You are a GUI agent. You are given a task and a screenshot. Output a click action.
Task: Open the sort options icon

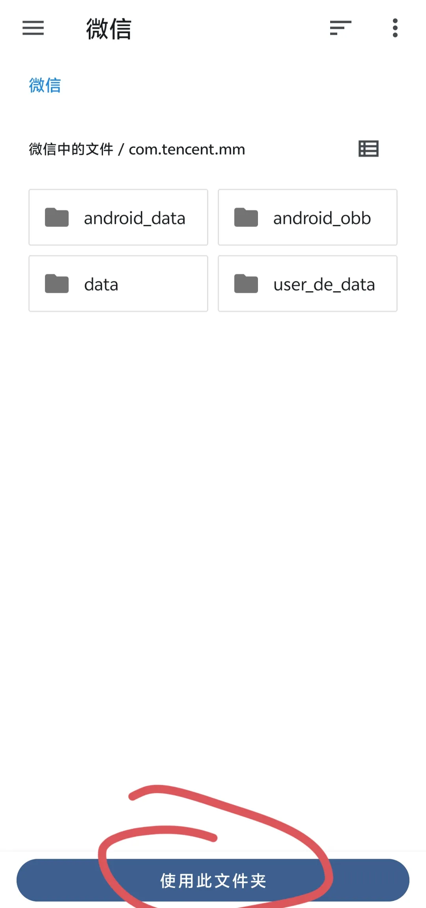pos(340,28)
